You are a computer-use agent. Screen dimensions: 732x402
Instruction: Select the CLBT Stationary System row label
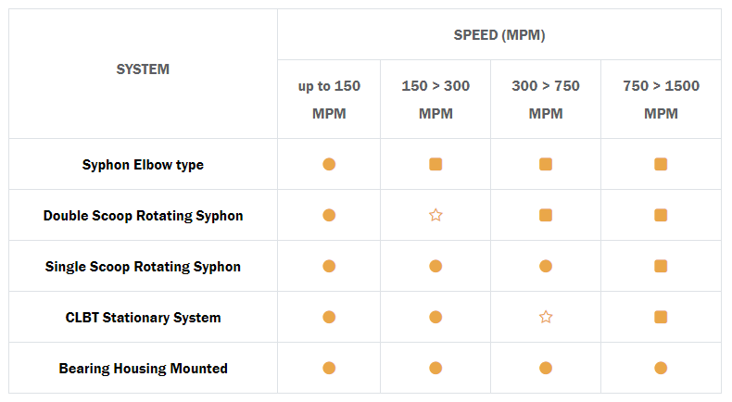tap(143, 318)
